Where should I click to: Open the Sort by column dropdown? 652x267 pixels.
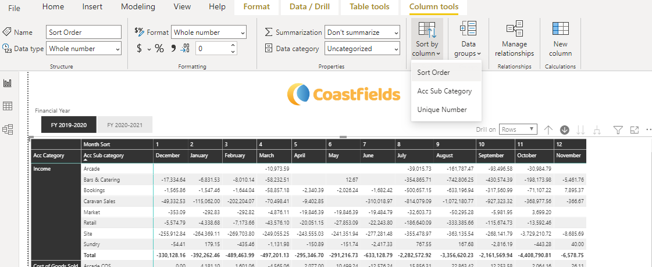(x=427, y=39)
